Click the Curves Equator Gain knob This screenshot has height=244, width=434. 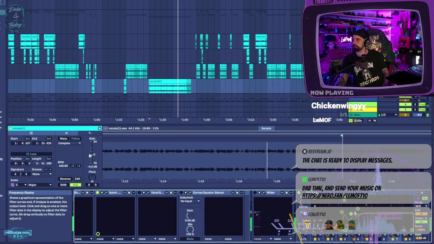[x=190, y=216]
